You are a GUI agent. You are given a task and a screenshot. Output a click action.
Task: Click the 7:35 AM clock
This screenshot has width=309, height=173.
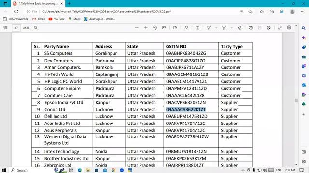290,170
